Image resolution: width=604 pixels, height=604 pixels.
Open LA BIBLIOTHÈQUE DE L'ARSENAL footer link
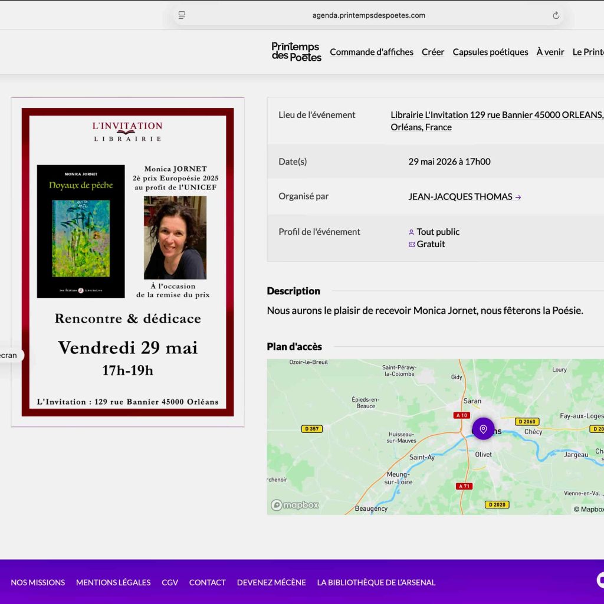376,582
